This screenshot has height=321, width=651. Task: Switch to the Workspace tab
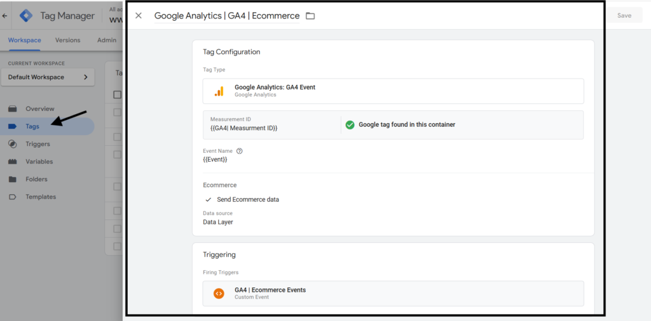[x=25, y=40]
